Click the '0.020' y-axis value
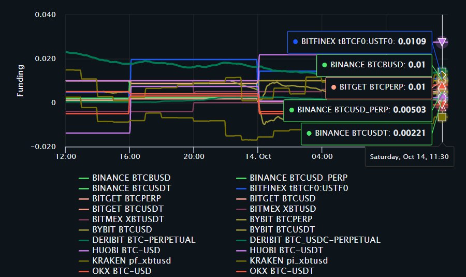The height and width of the screenshot is (277, 466). [x=45, y=59]
